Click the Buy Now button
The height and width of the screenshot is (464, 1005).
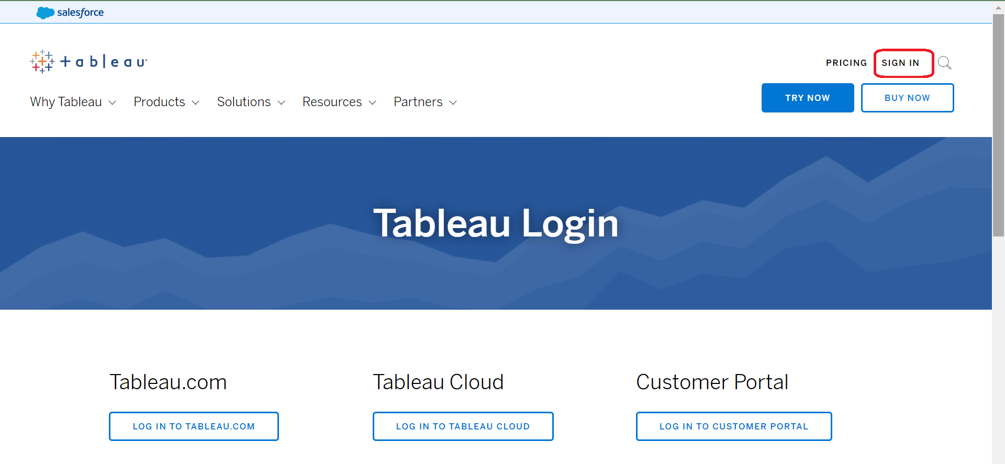point(907,98)
